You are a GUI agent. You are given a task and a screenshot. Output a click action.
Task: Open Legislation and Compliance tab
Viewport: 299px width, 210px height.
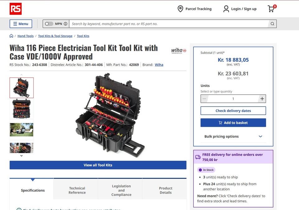click(x=121, y=190)
